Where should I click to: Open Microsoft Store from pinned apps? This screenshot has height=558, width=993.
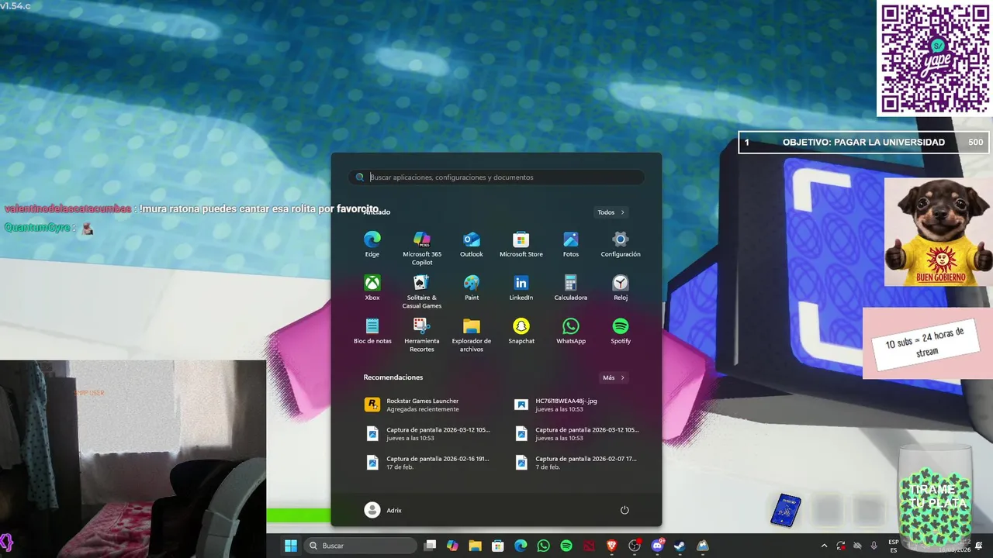[x=521, y=244]
